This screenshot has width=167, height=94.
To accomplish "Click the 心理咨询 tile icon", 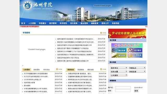I will click(x=135, y=55).
